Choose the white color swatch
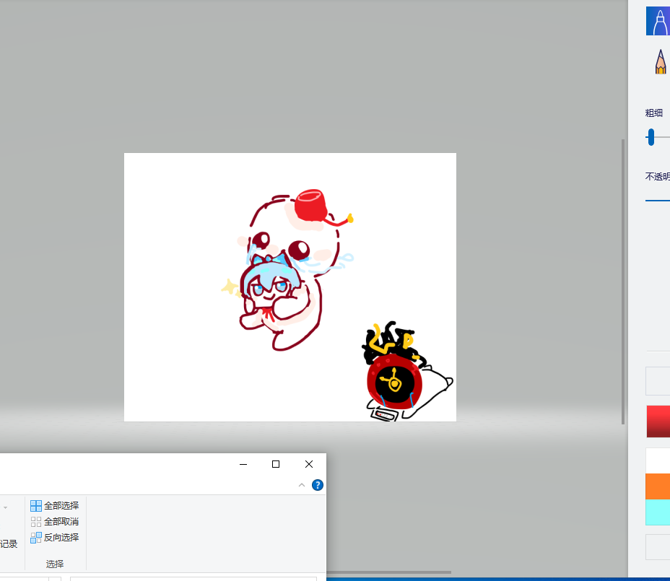The width and height of the screenshot is (670, 581). pyautogui.click(x=658, y=460)
